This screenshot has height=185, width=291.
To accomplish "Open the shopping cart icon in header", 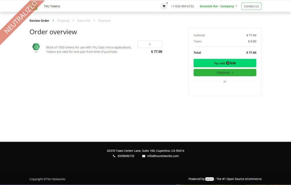I will (x=164, y=6).
